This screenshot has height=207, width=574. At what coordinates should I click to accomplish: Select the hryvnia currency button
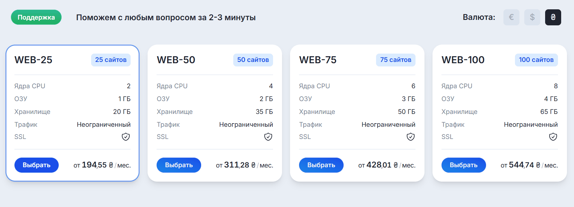pyautogui.click(x=553, y=17)
